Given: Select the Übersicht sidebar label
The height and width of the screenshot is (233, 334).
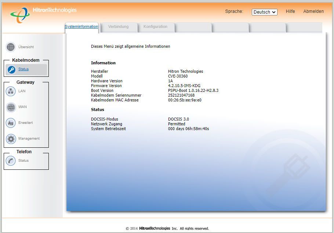Looking at the screenshot, I should 26,47.
